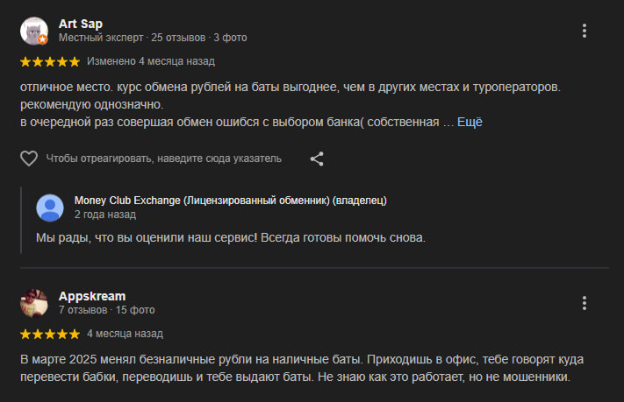Screen dimensions: 624x402
Task: Click the share icon under Art Sap's review
Action: [317, 159]
